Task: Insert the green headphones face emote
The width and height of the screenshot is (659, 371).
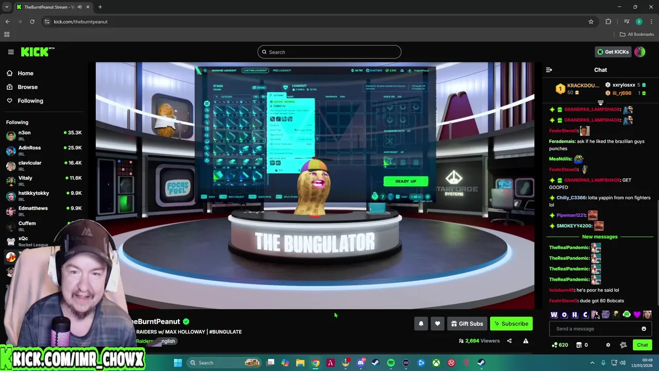Action: click(627, 315)
